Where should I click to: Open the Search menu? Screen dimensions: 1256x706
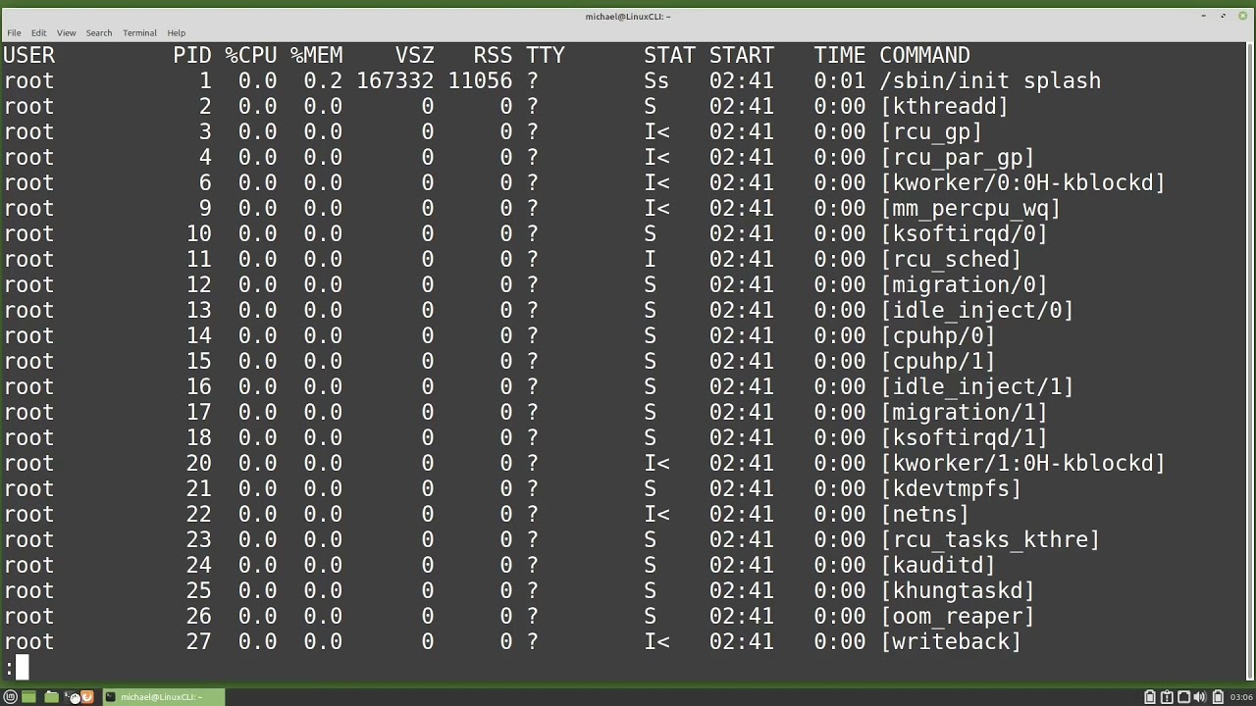[x=98, y=33]
